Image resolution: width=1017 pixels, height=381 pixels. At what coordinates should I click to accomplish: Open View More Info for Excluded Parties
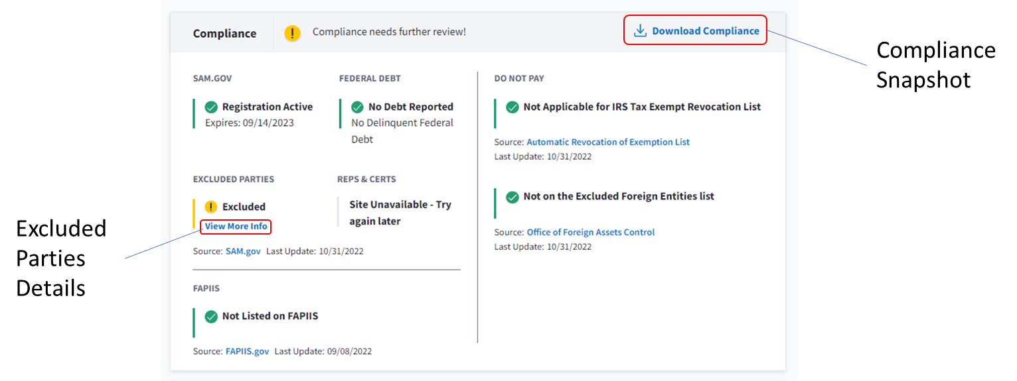pos(236,227)
